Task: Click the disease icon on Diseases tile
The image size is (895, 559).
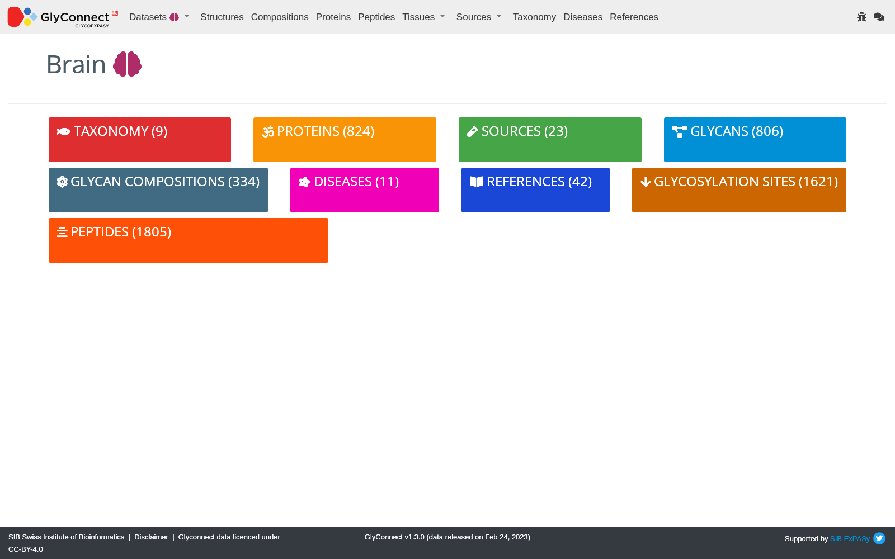Action: [x=304, y=182]
